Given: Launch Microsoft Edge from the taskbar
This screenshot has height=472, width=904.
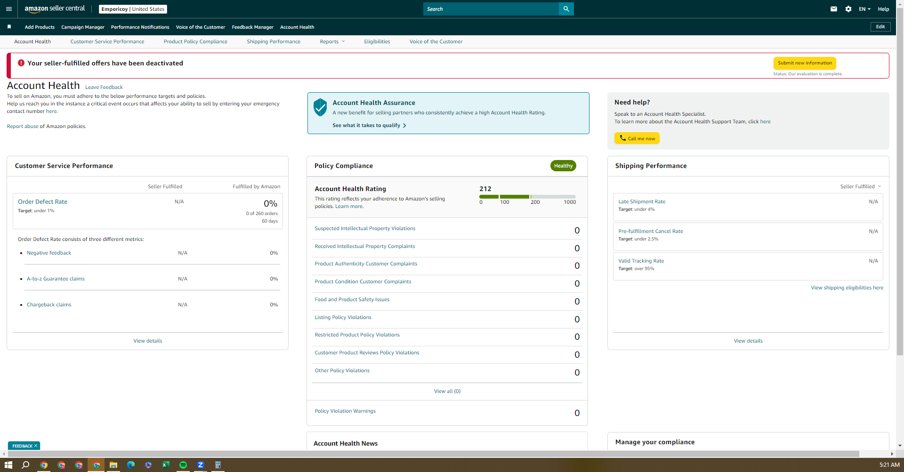Looking at the screenshot, I should [x=131, y=465].
